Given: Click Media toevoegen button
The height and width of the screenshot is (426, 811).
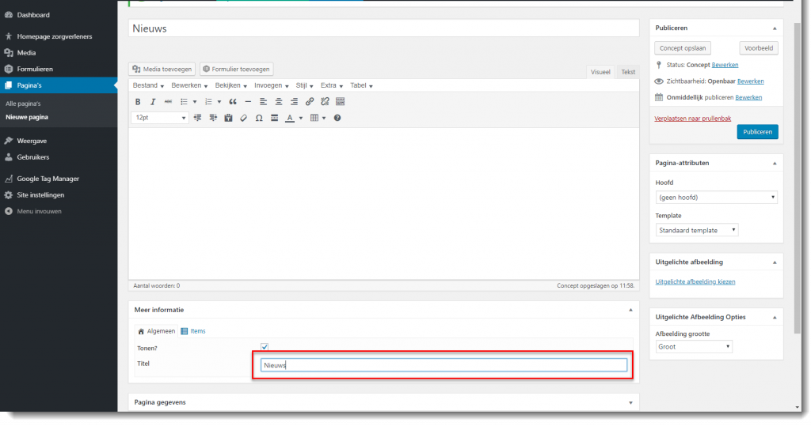Looking at the screenshot, I should click(162, 70).
